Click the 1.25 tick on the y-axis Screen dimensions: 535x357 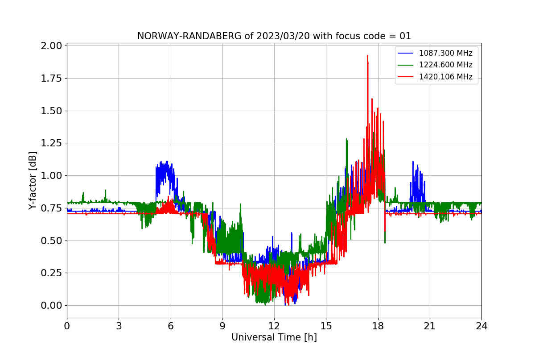pyautogui.click(x=52, y=143)
